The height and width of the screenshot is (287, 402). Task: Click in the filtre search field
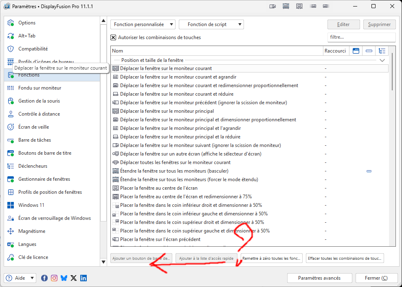coord(361,37)
